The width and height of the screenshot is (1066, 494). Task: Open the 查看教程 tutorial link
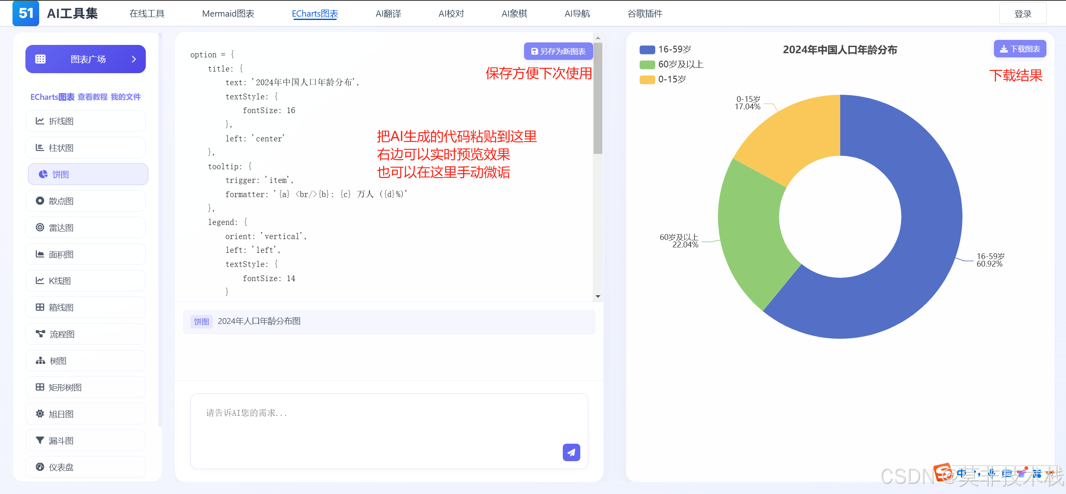pos(92,97)
